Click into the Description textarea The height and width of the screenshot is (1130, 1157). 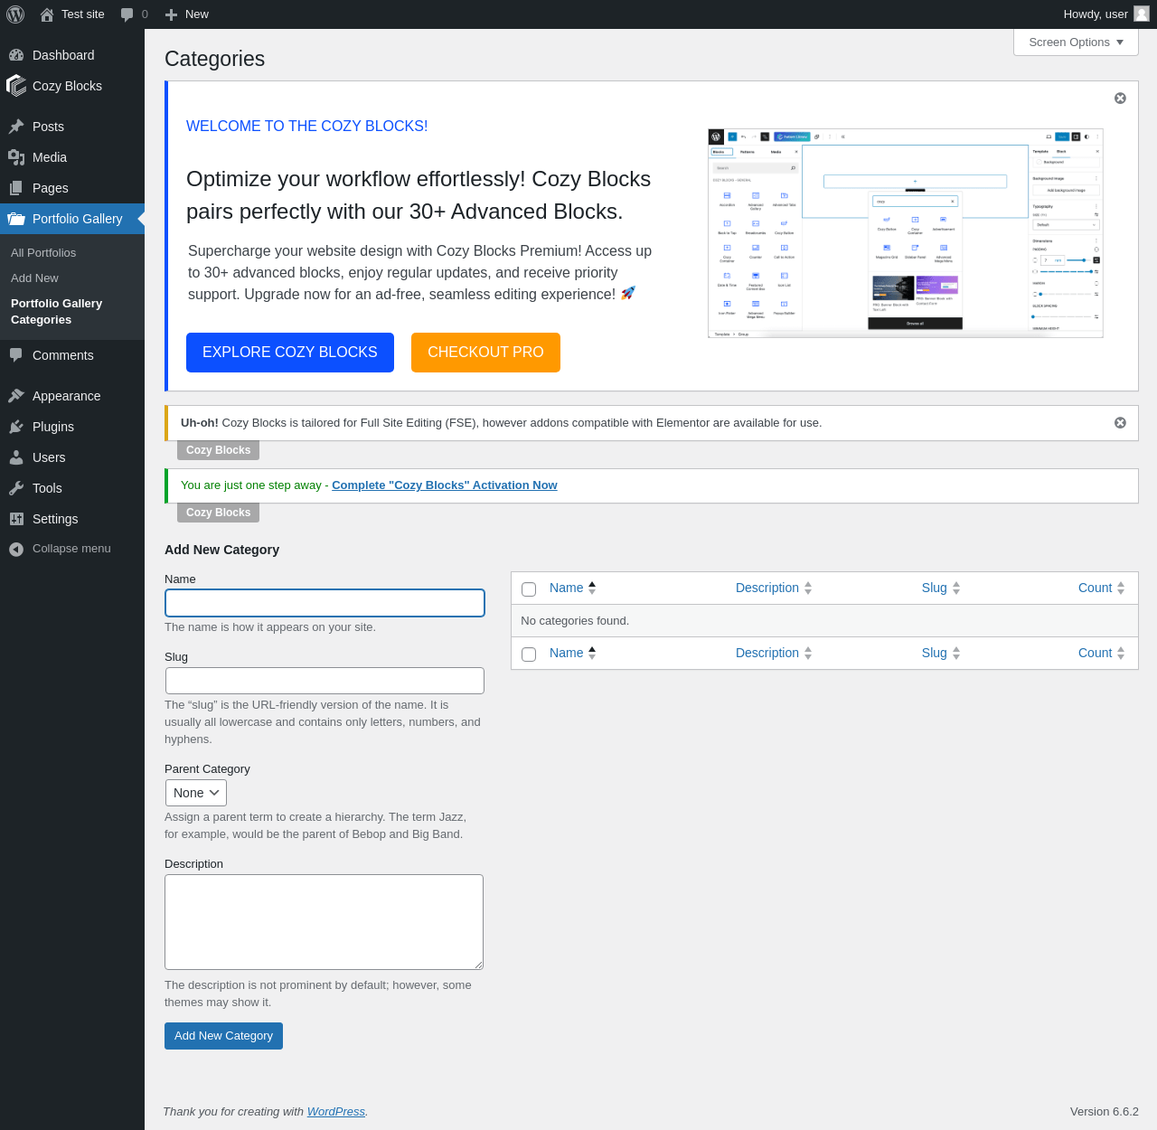point(324,922)
